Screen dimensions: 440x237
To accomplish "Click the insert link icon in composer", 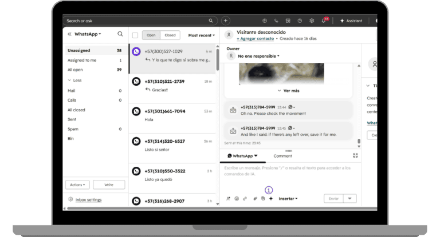I will [x=245, y=199].
